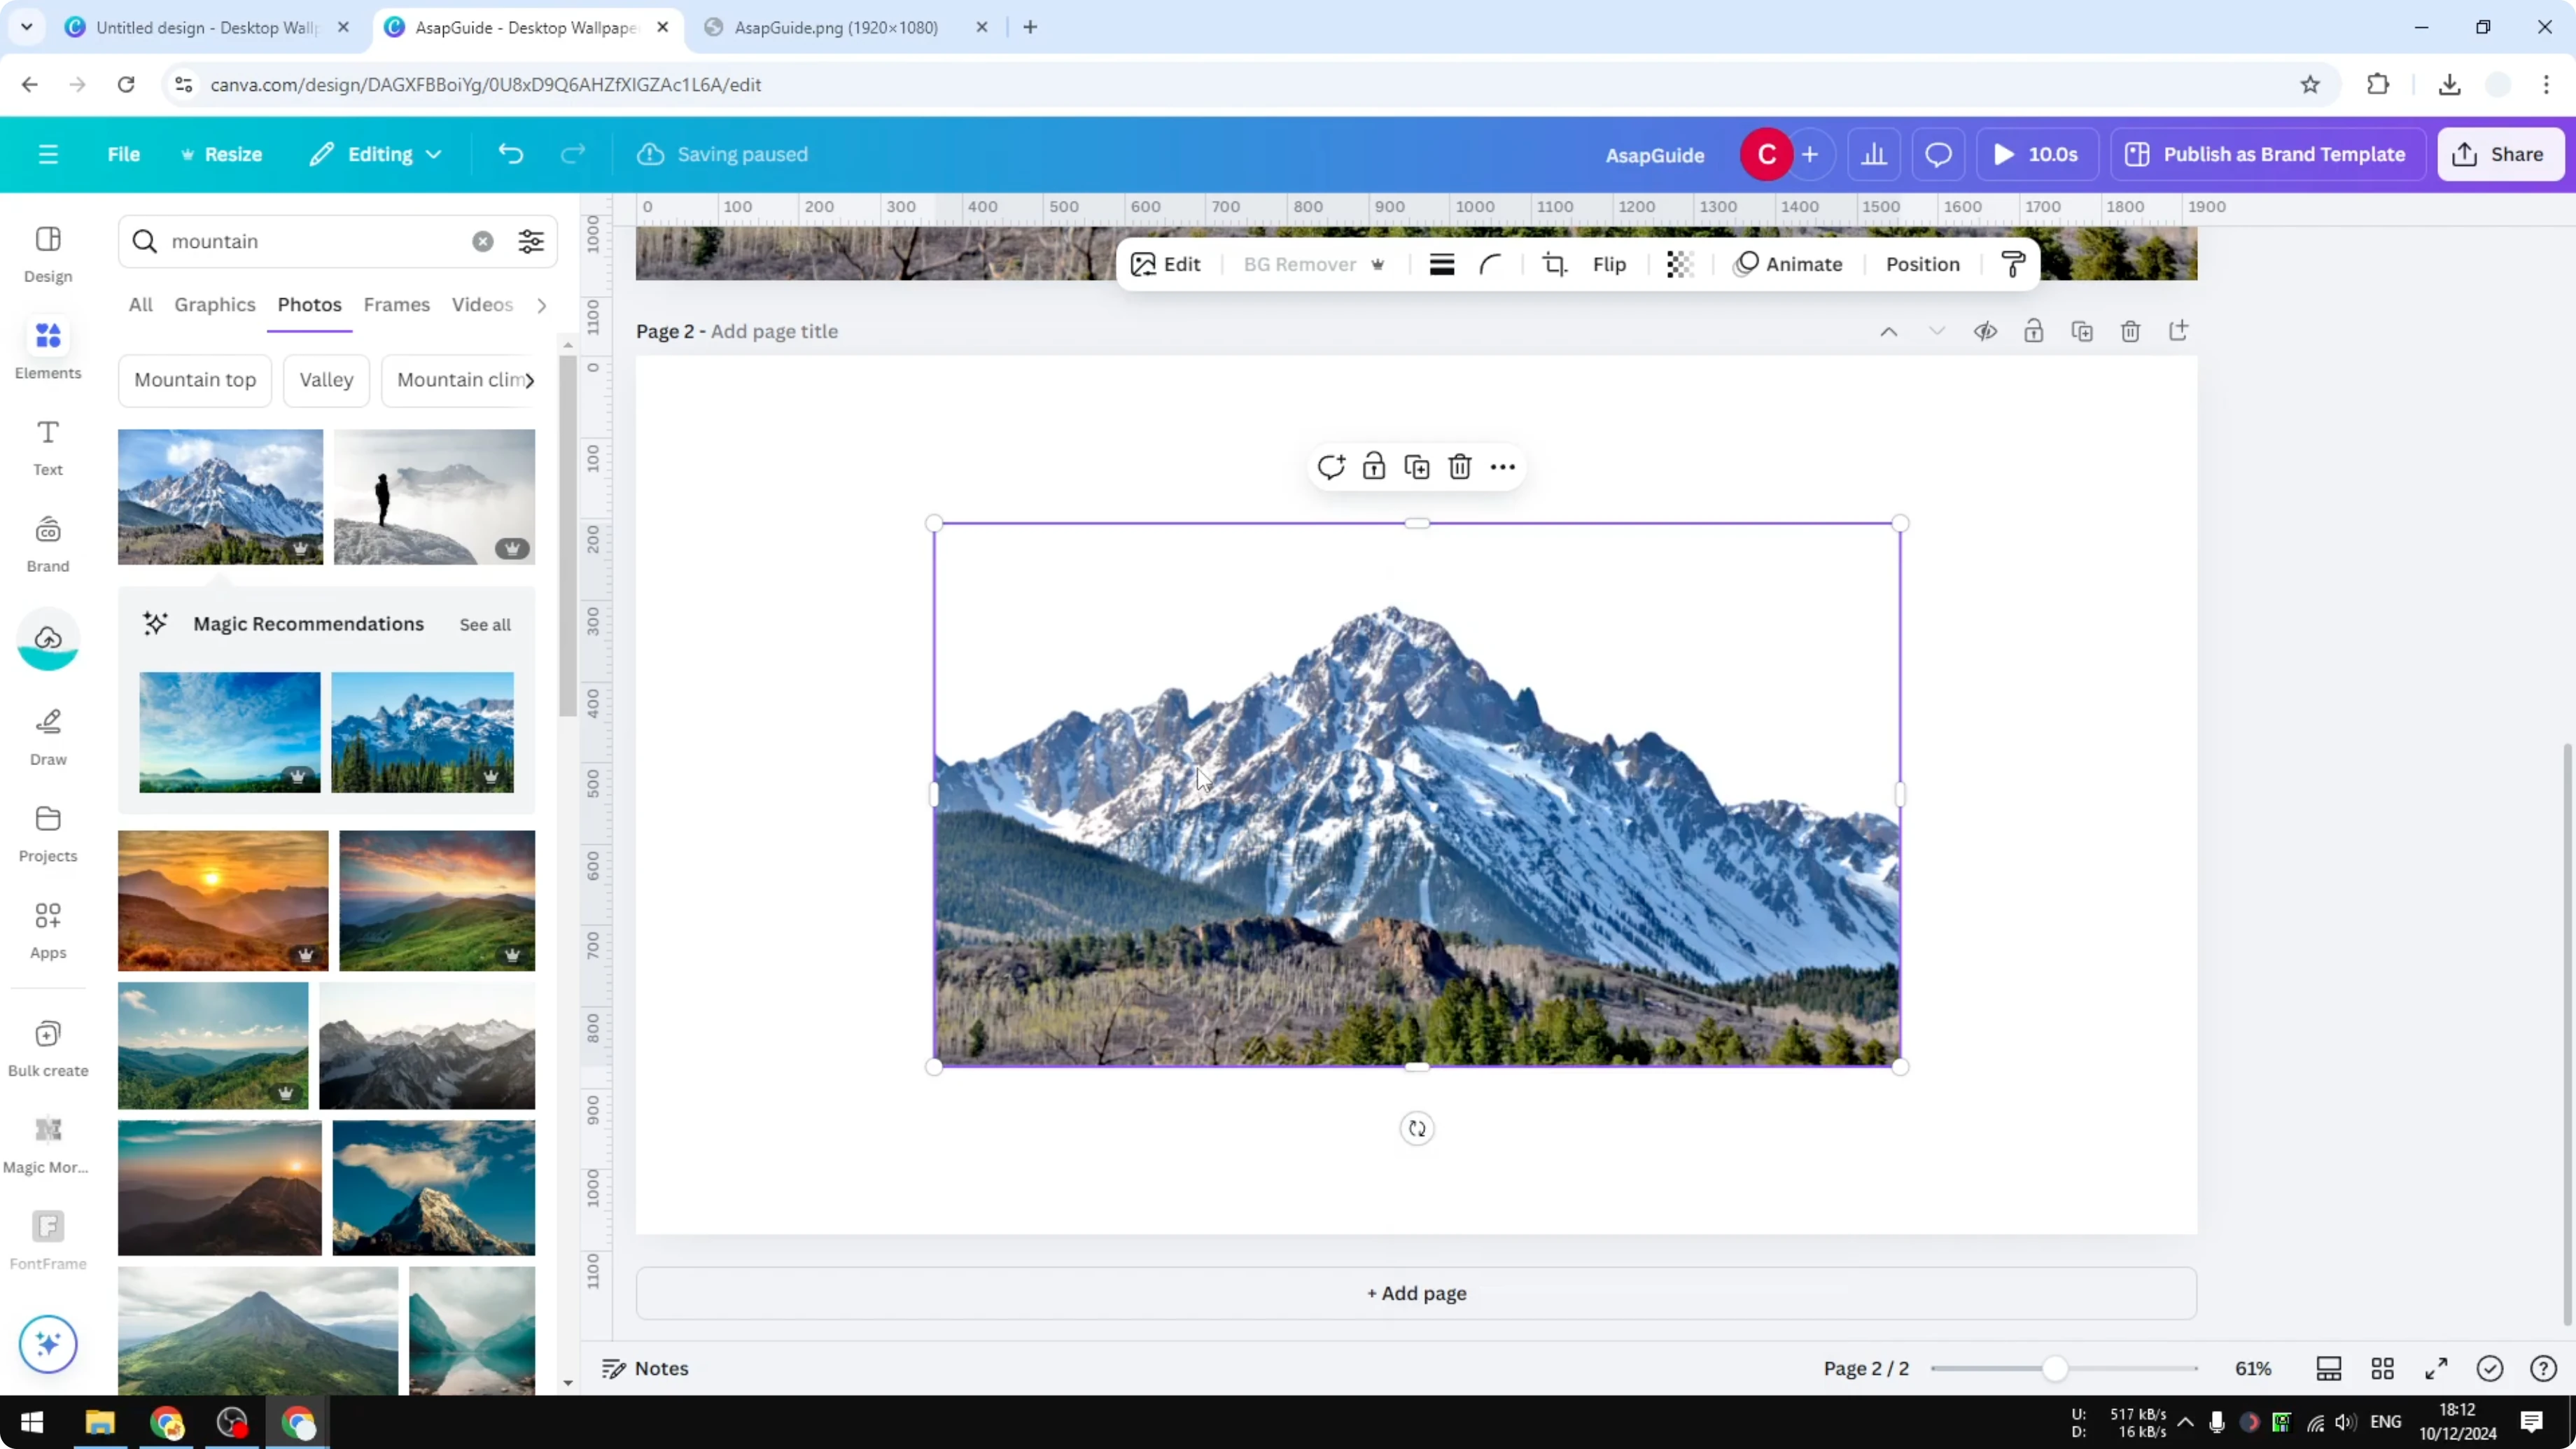
Task: Lock Page 2 using the padlock icon
Action: (x=2034, y=331)
